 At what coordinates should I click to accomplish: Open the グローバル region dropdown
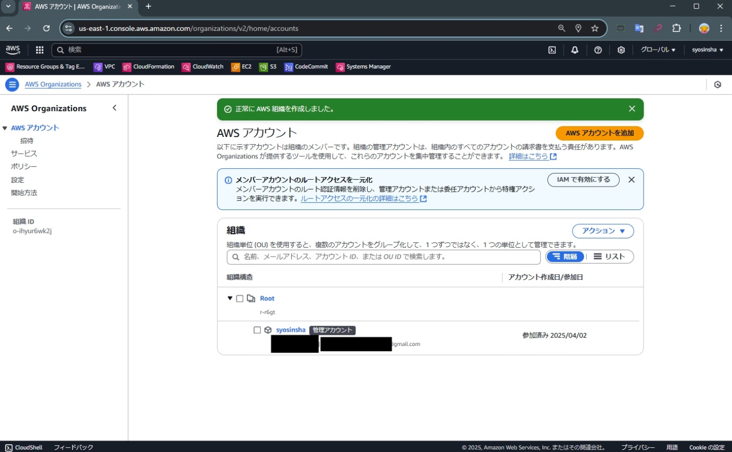658,50
